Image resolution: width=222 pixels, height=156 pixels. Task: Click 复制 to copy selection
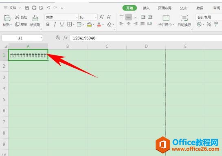[x=21, y=24]
